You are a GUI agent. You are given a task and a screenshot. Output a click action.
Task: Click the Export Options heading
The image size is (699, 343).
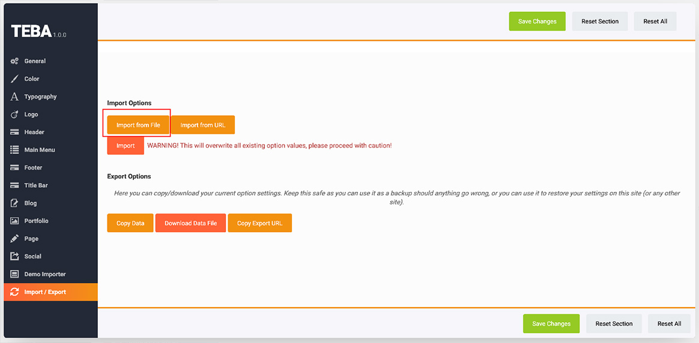129,177
